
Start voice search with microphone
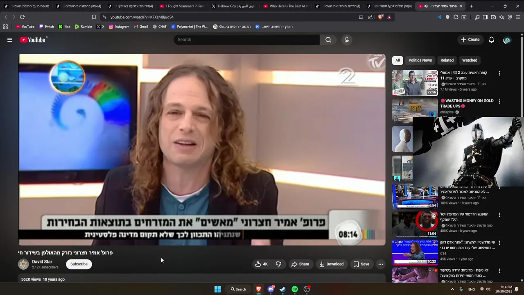click(347, 40)
